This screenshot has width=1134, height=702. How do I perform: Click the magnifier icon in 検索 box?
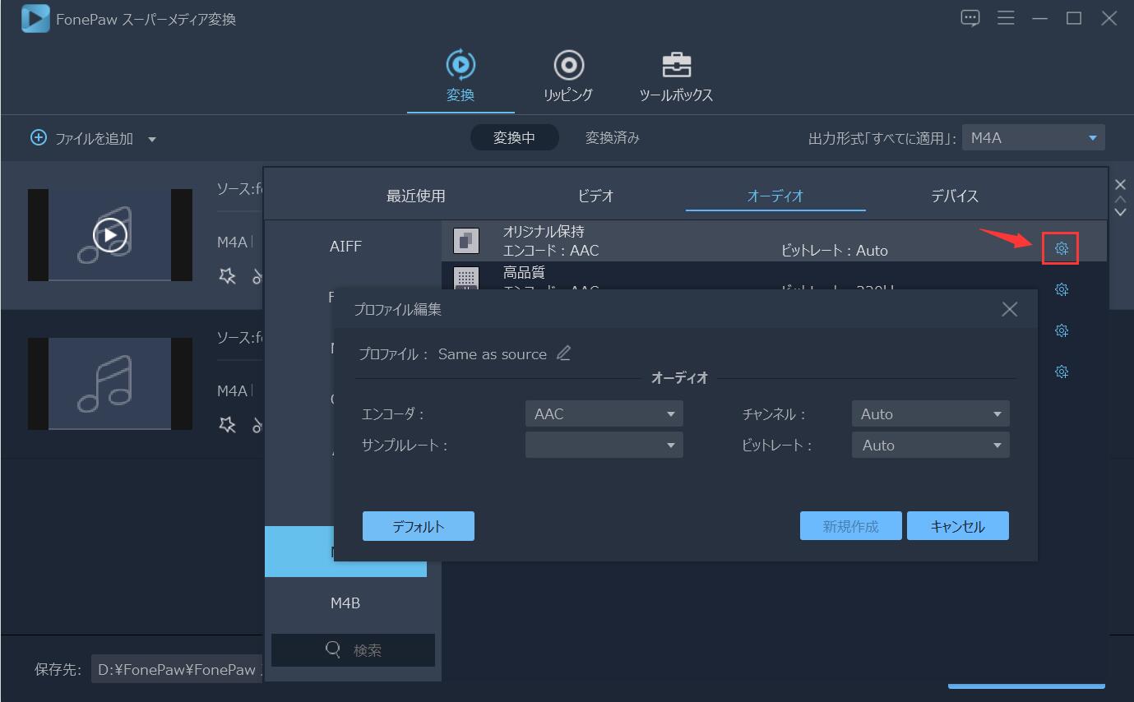point(333,649)
